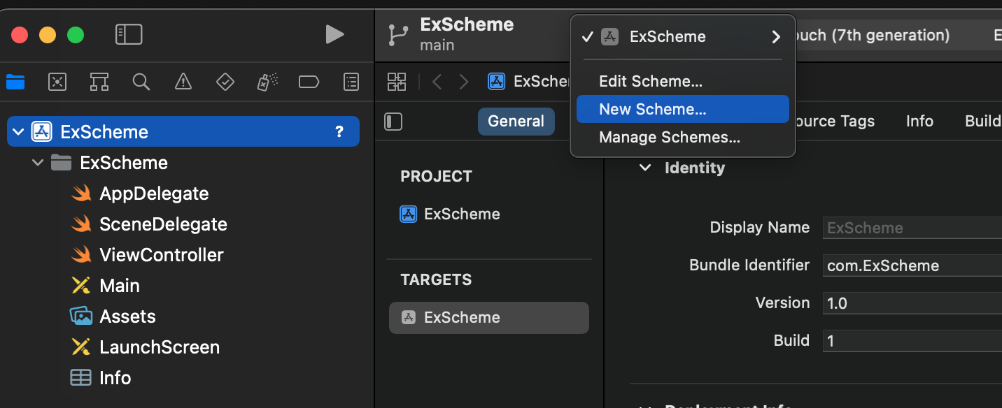This screenshot has width=1002, height=408.
Task: Click the source control branch icon
Action: (399, 35)
